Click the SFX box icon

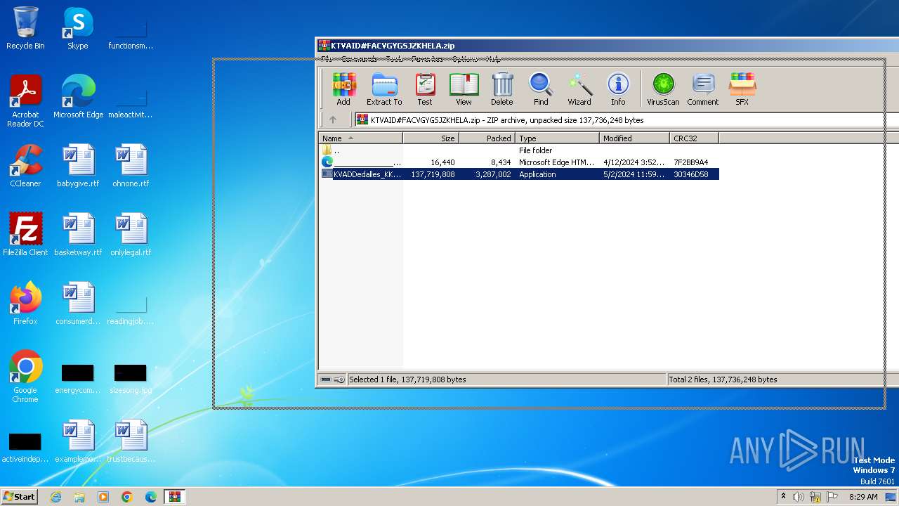[x=742, y=89]
